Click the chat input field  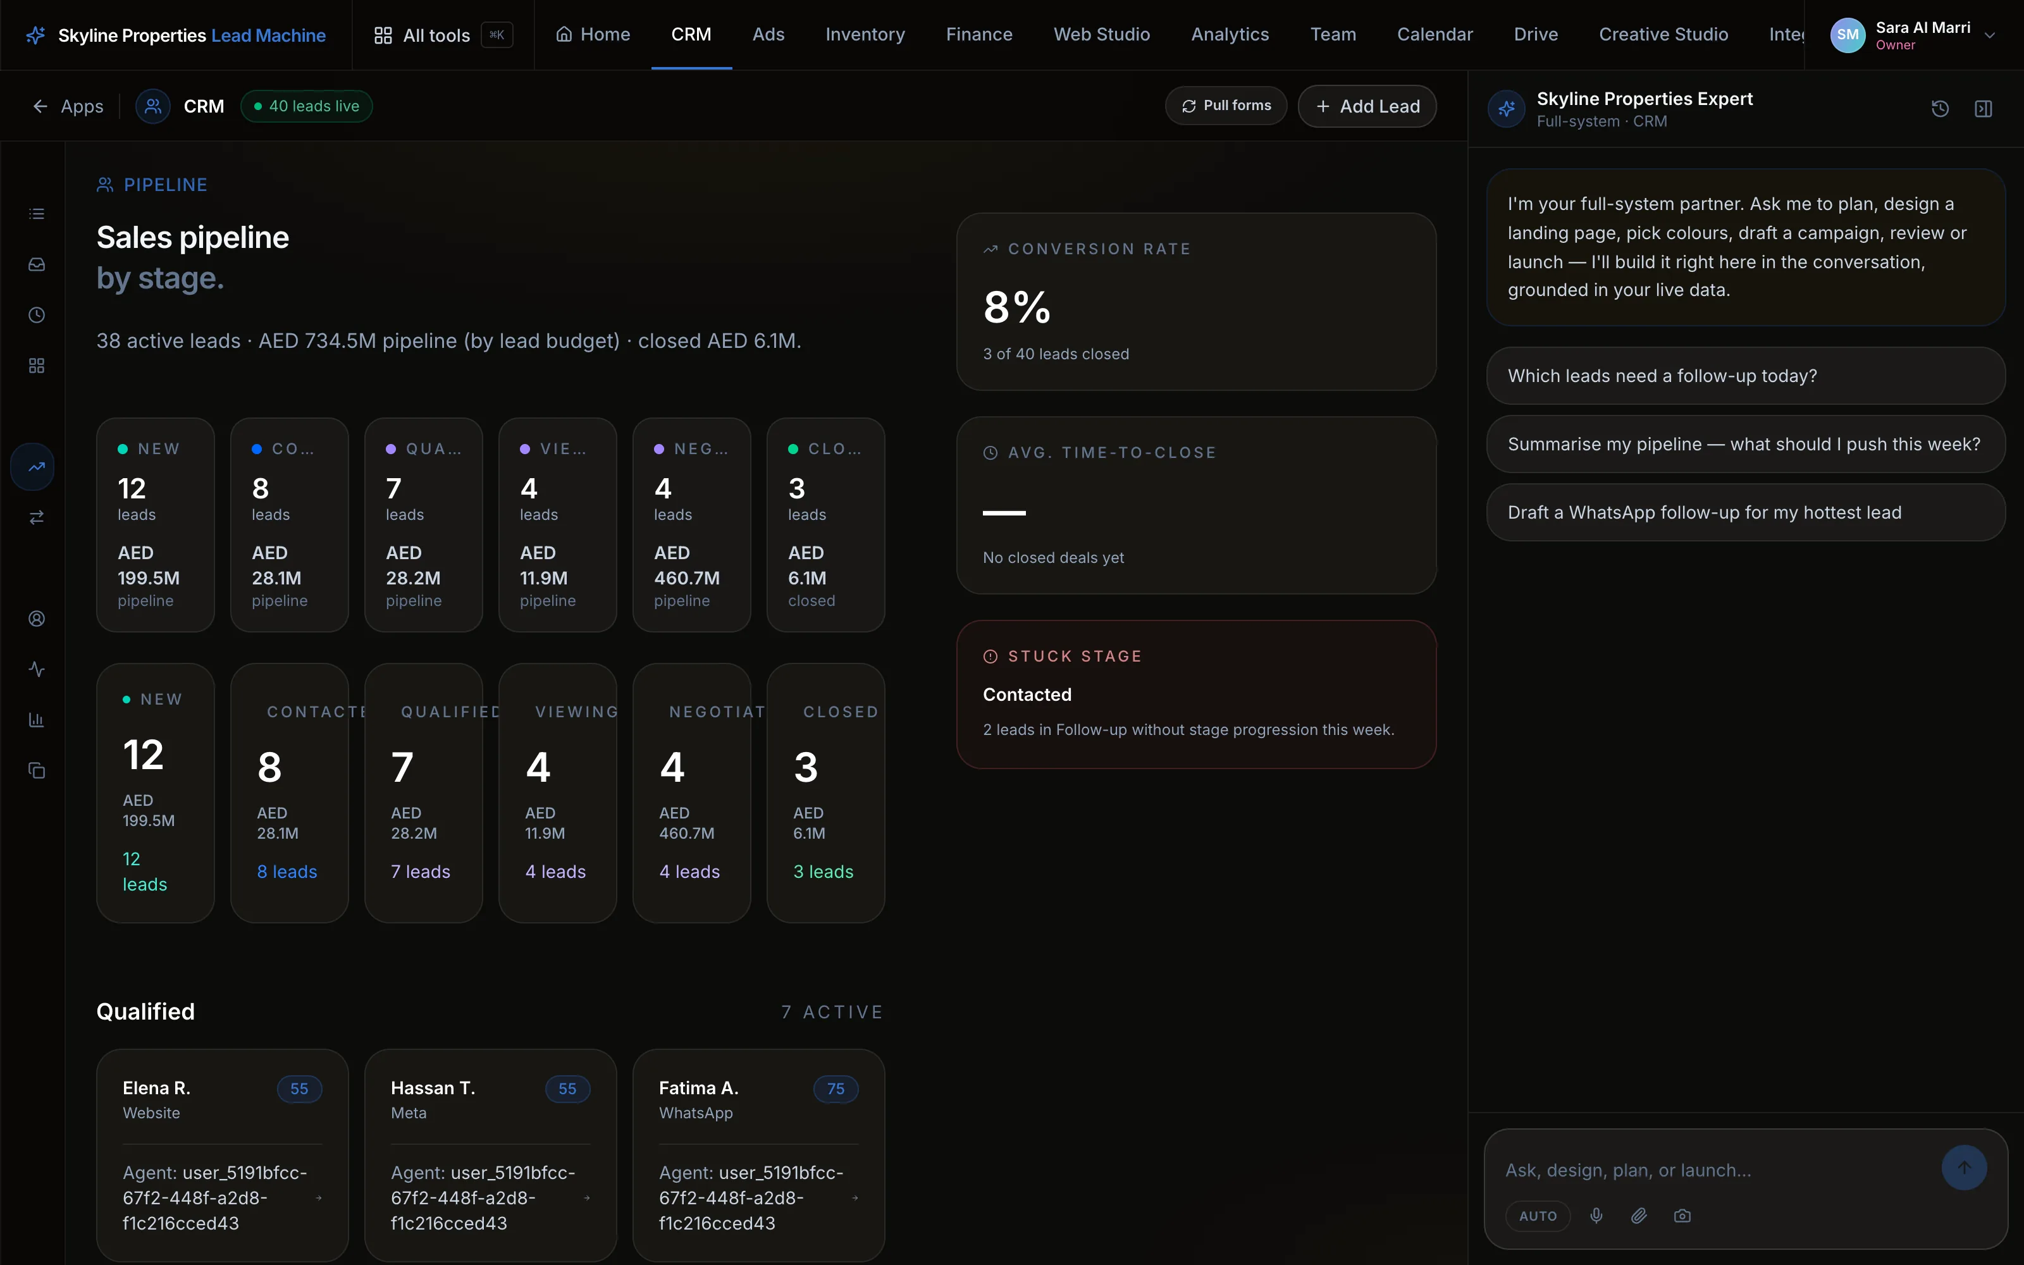(1715, 1171)
